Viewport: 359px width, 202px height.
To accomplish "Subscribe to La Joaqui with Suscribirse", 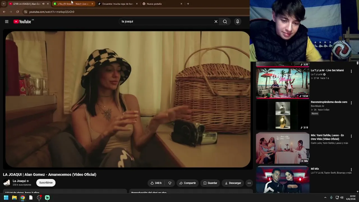I will click(46, 183).
